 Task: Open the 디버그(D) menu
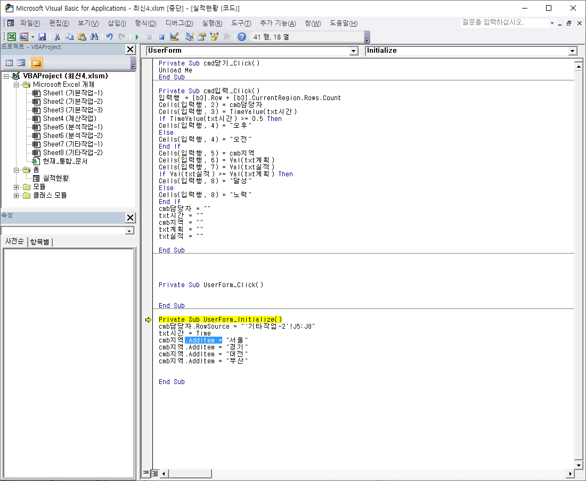point(179,23)
